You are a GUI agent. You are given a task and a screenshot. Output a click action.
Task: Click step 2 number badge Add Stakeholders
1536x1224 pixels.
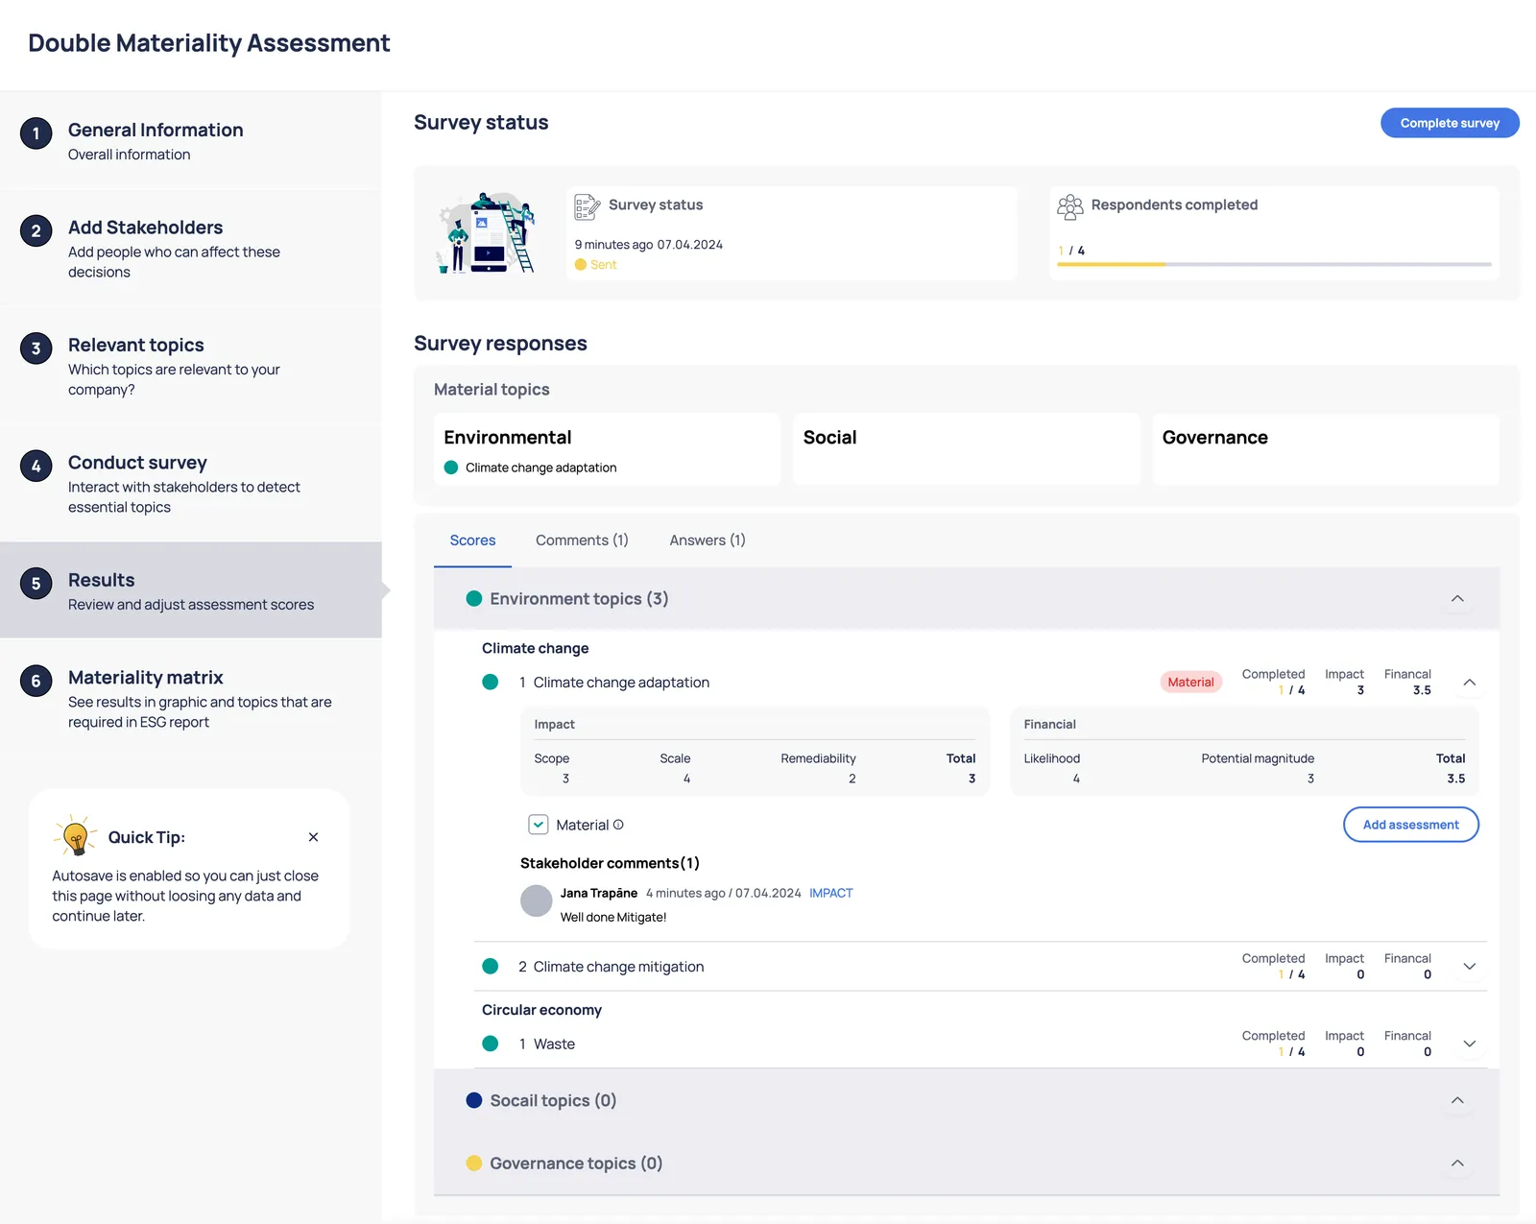pyautogui.click(x=36, y=230)
